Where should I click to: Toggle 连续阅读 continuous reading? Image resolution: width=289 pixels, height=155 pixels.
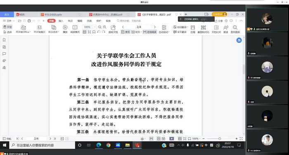pyautogui.click(x=149, y=32)
